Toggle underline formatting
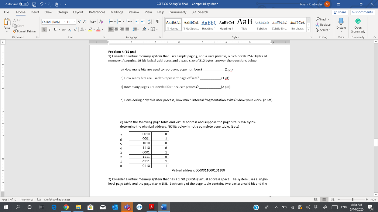The image size is (378, 212). coord(55,29)
